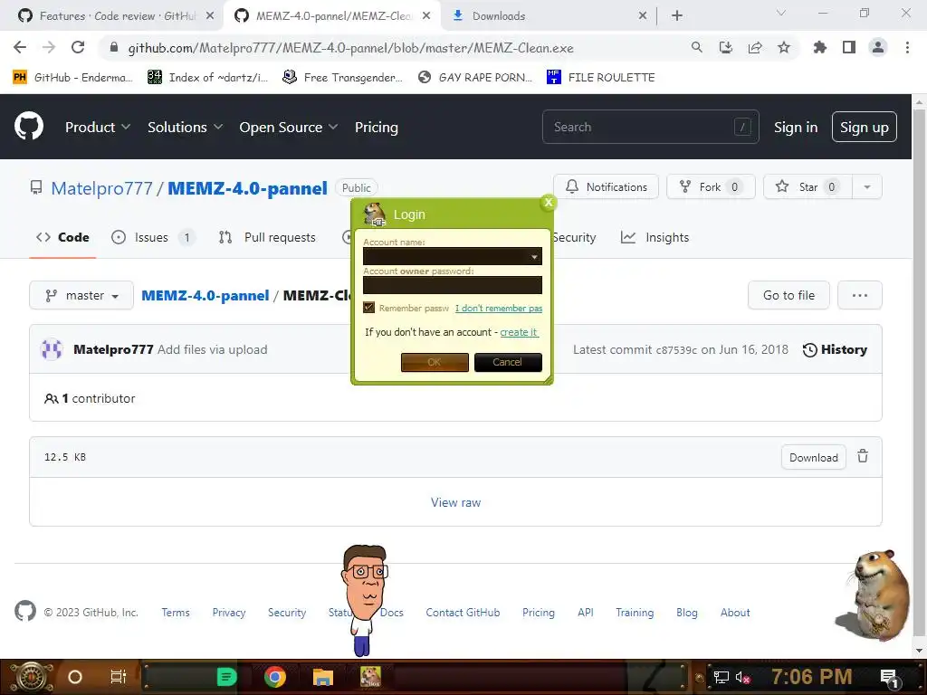
Task: Click the muted speaker tray icon
Action: coord(742,677)
